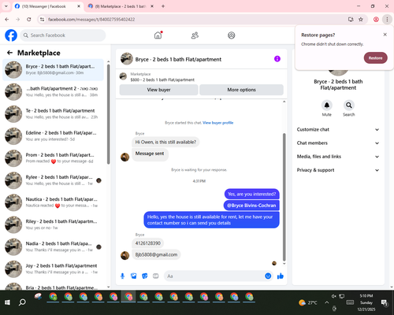Click the purple conversation info icon
Screen dimensions: 394x315
pos(277,59)
